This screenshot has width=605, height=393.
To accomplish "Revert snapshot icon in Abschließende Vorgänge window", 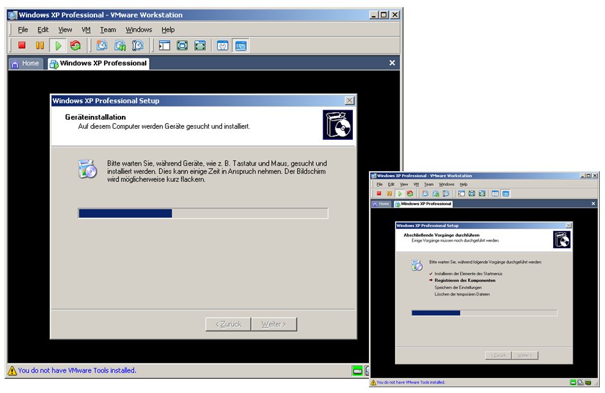I will [x=436, y=193].
